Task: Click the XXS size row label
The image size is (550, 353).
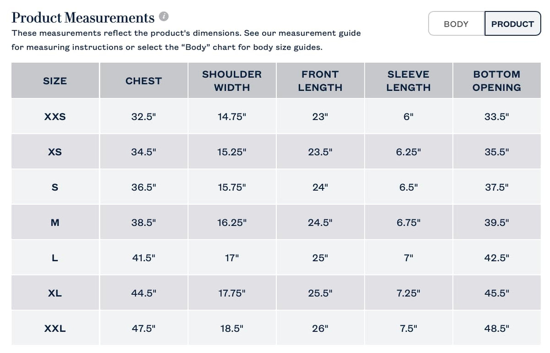Action: 55,116
